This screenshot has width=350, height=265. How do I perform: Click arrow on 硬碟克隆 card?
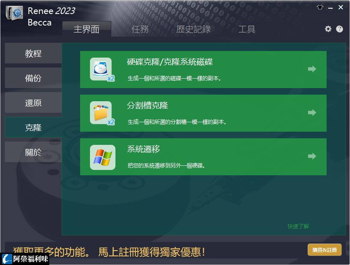(x=312, y=69)
